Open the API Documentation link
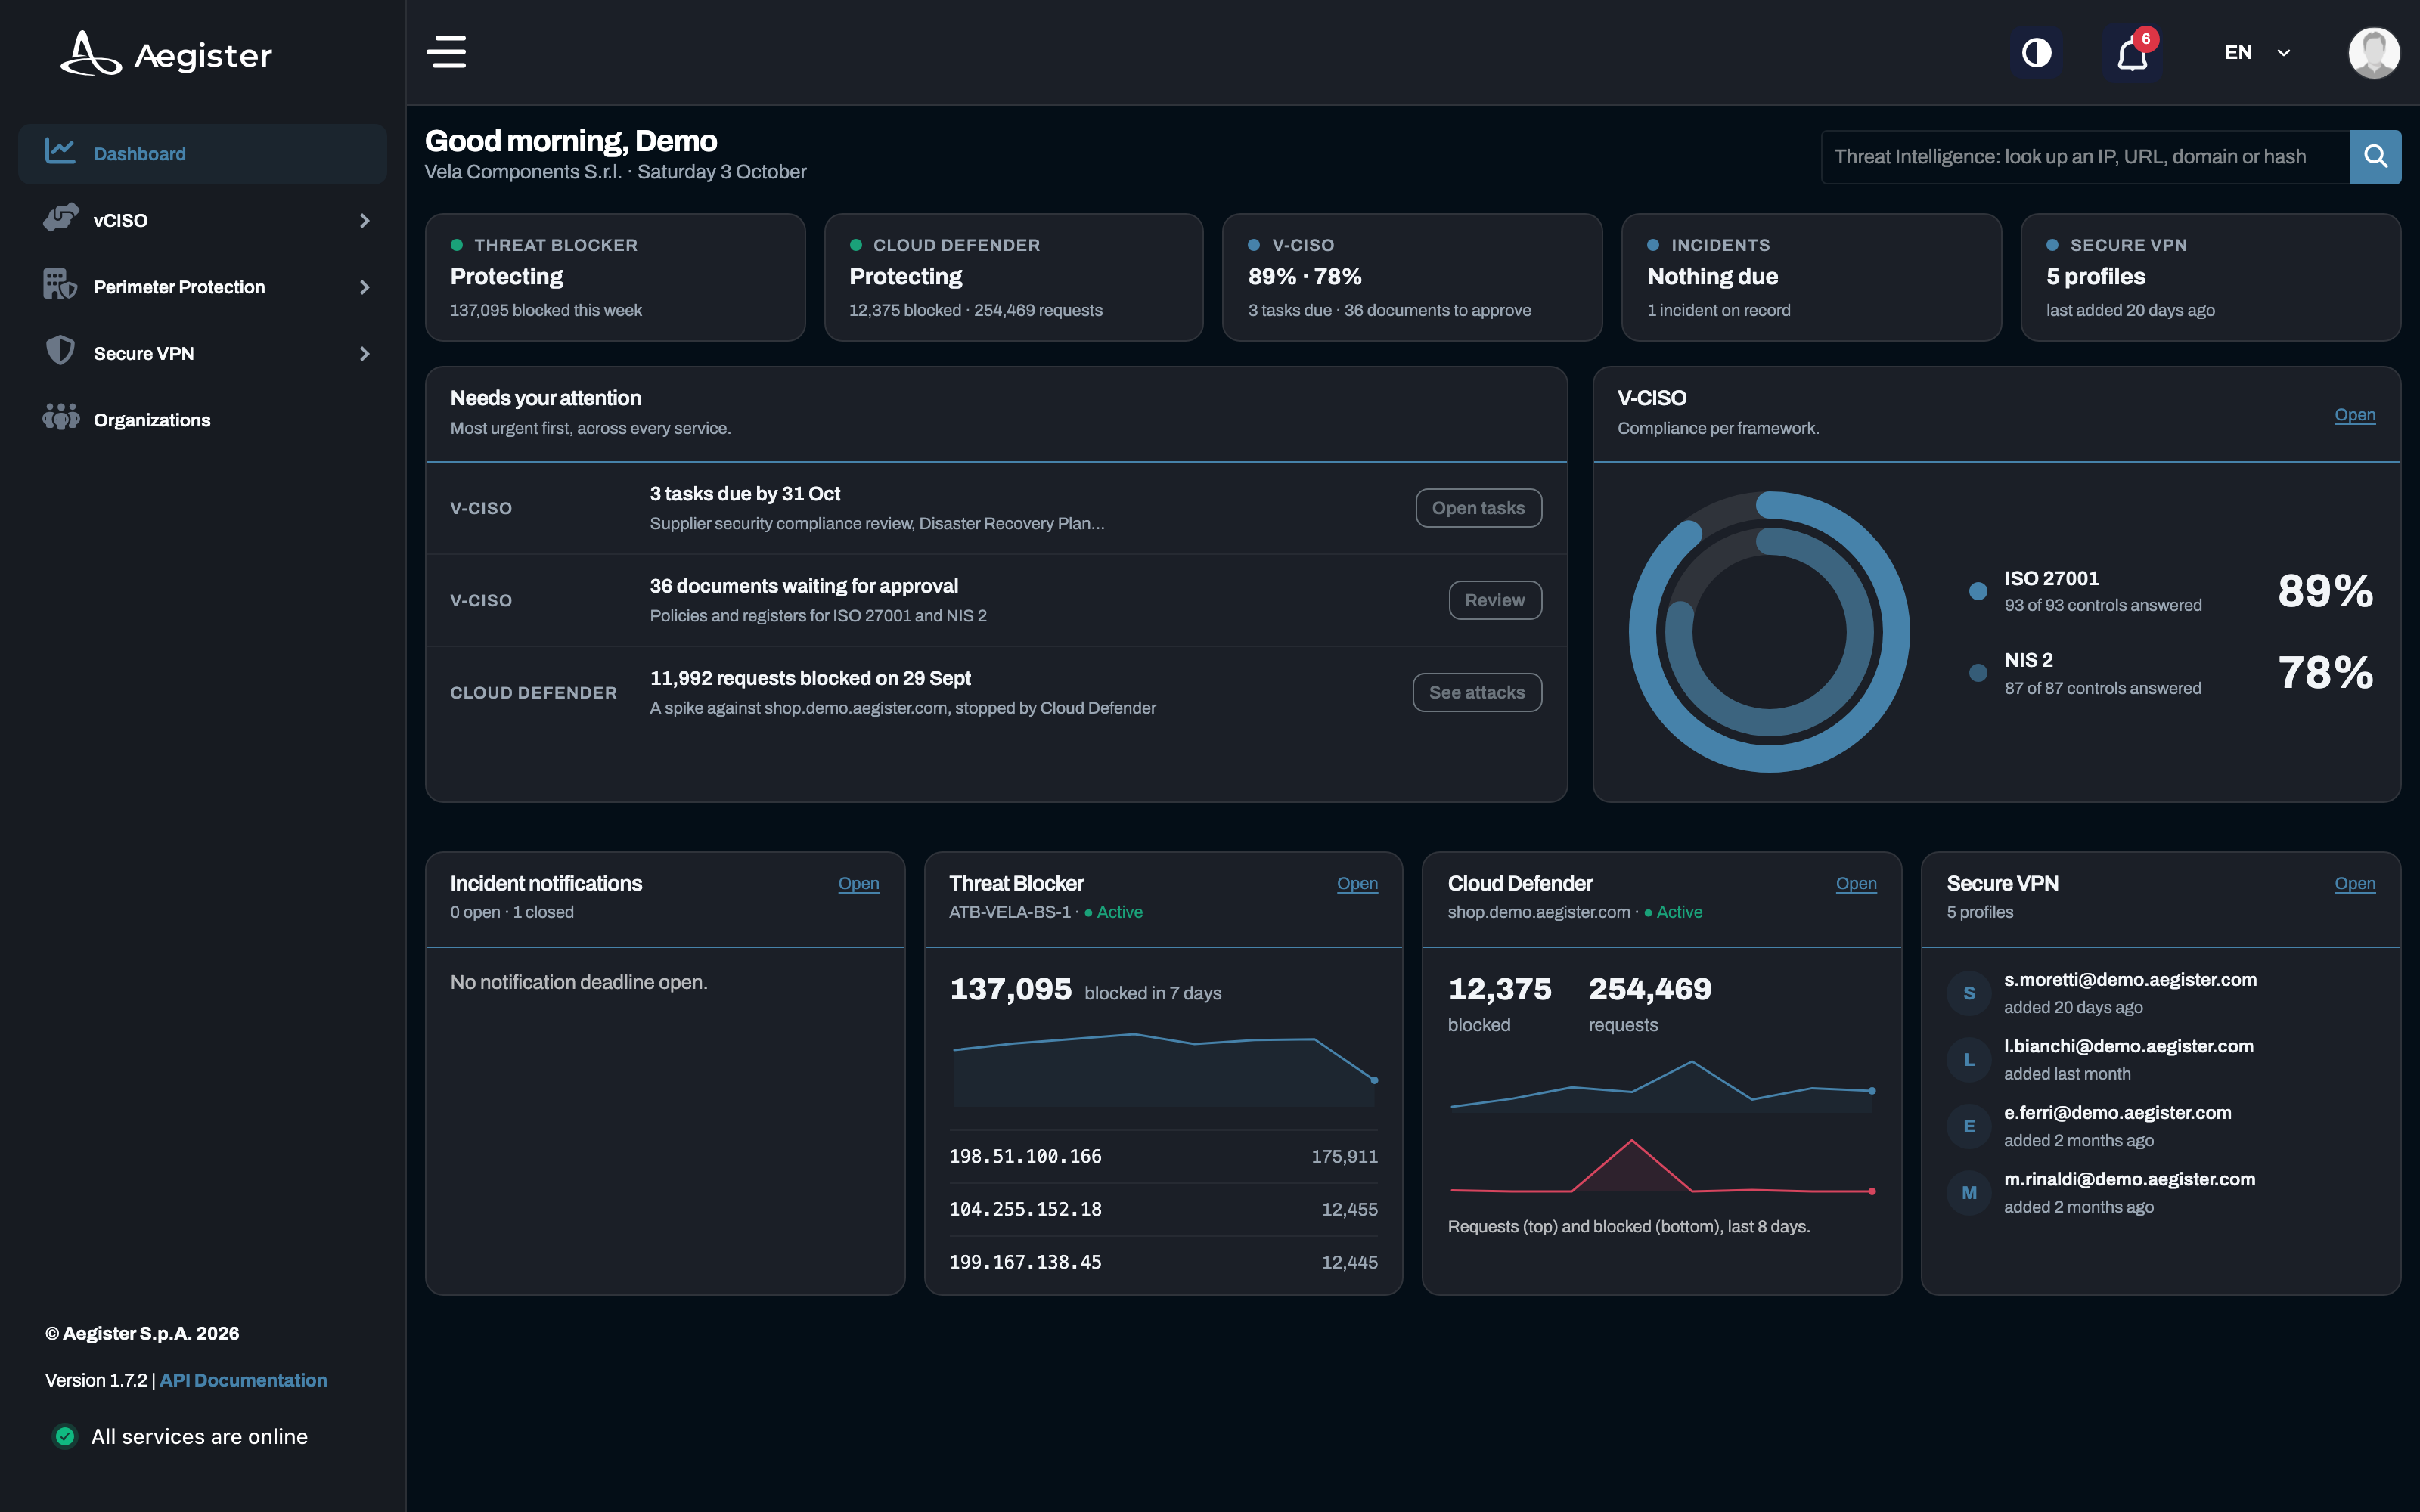 pyautogui.click(x=243, y=1380)
